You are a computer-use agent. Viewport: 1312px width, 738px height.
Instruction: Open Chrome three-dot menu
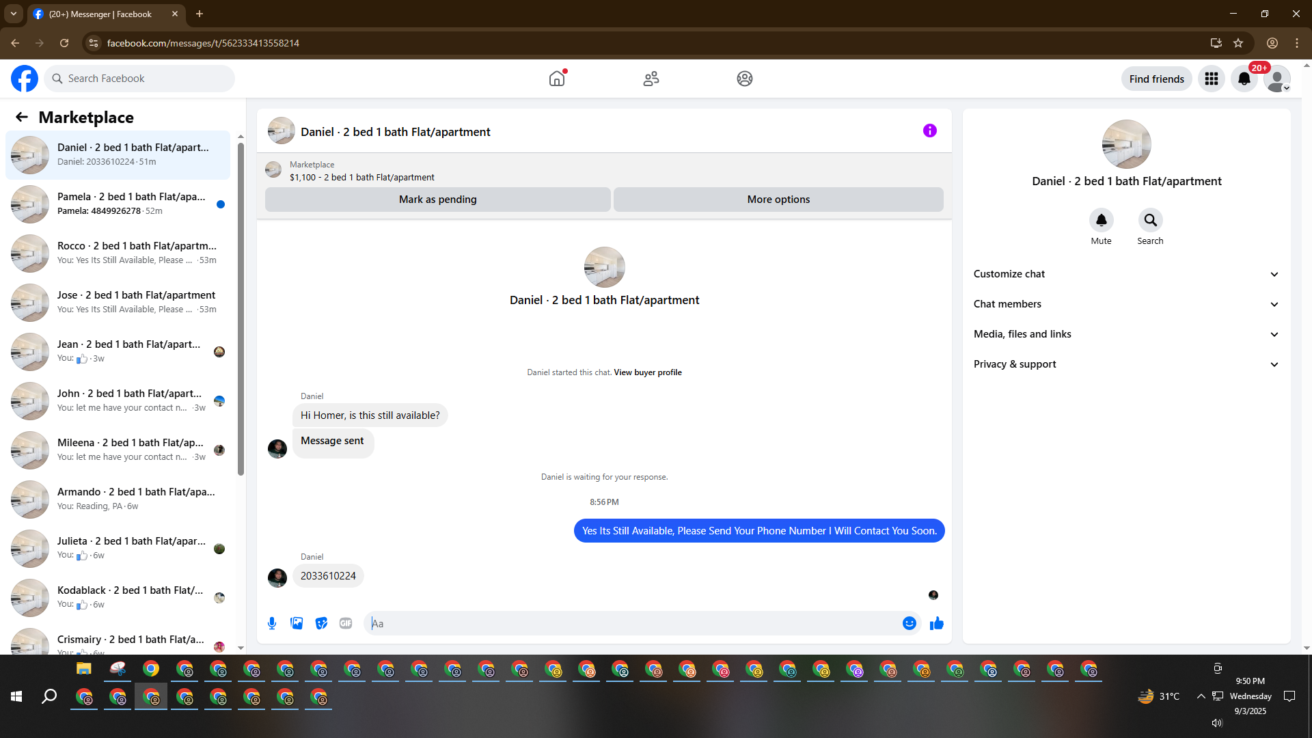coord(1297,43)
